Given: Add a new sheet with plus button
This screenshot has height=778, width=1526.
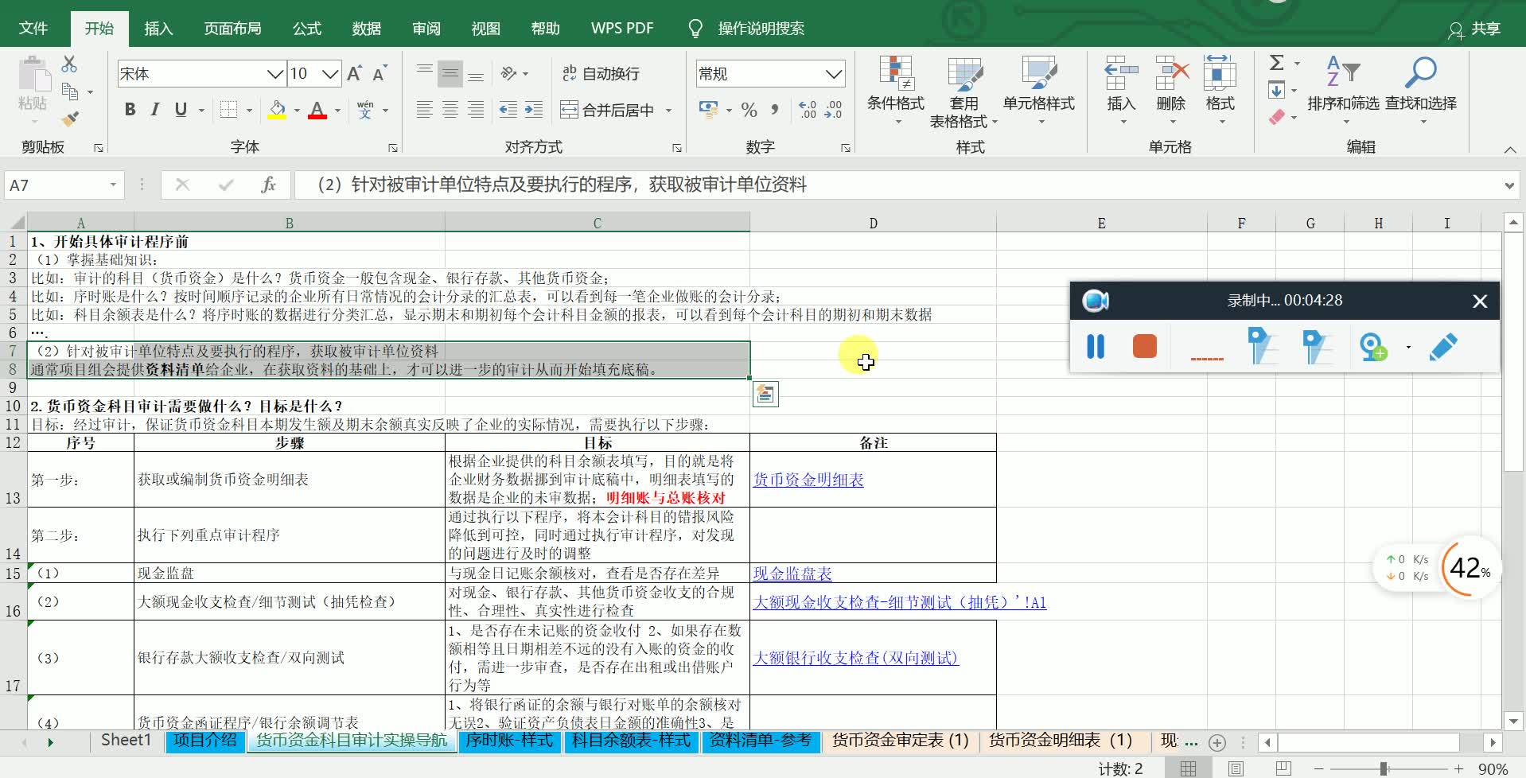Looking at the screenshot, I should 1217,742.
